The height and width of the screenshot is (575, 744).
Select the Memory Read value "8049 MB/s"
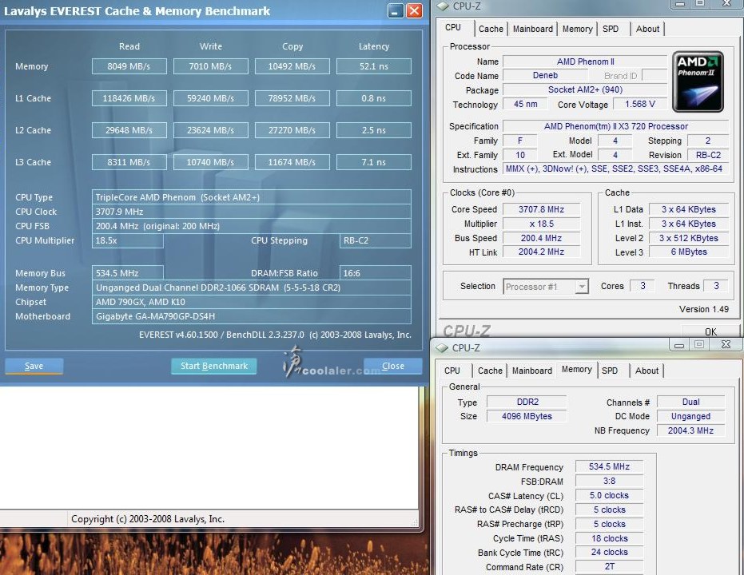(129, 66)
